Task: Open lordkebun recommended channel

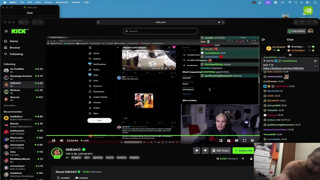Action: tap(23, 118)
